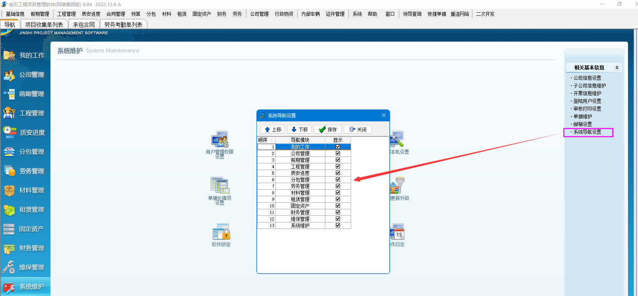
Task: Open the 合同管理 menu
Action: coord(116,14)
